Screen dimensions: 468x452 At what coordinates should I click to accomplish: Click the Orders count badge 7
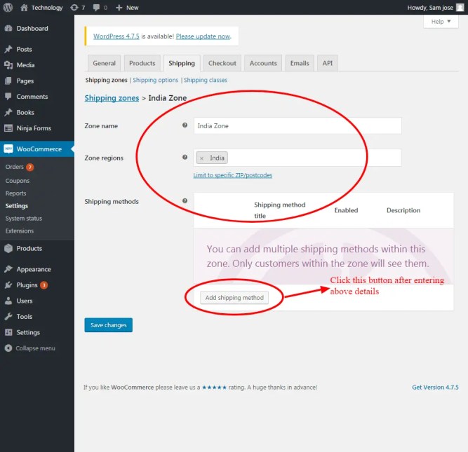[30, 167]
